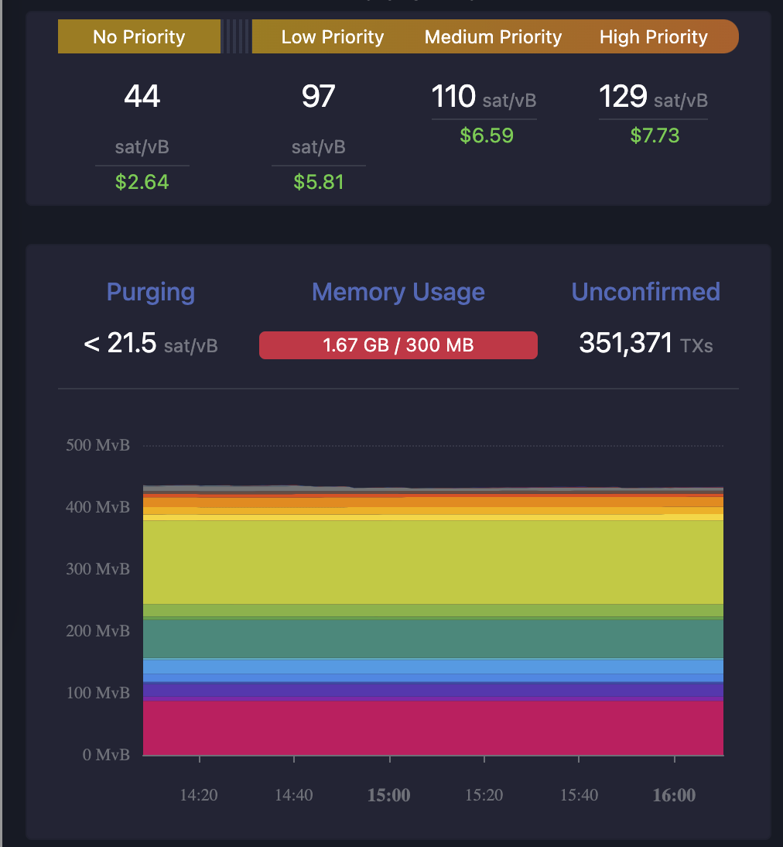
Task: Click the crimson bottom band in chart
Action: point(433,728)
